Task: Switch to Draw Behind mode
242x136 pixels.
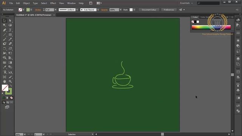Action: [x=8, y=102]
